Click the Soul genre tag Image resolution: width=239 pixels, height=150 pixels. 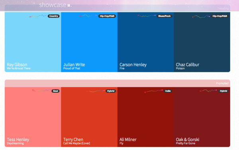[55, 91]
